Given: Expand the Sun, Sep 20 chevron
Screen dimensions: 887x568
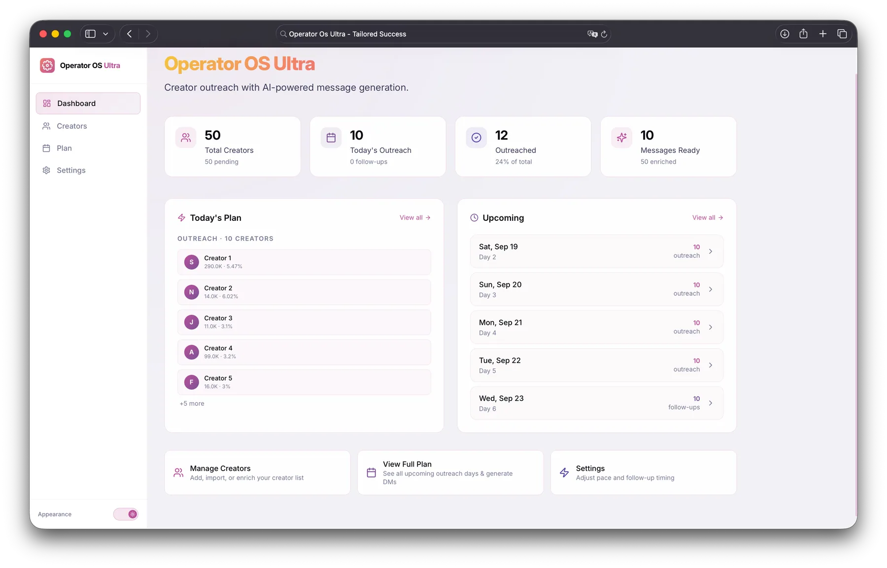Looking at the screenshot, I should coord(711,289).
